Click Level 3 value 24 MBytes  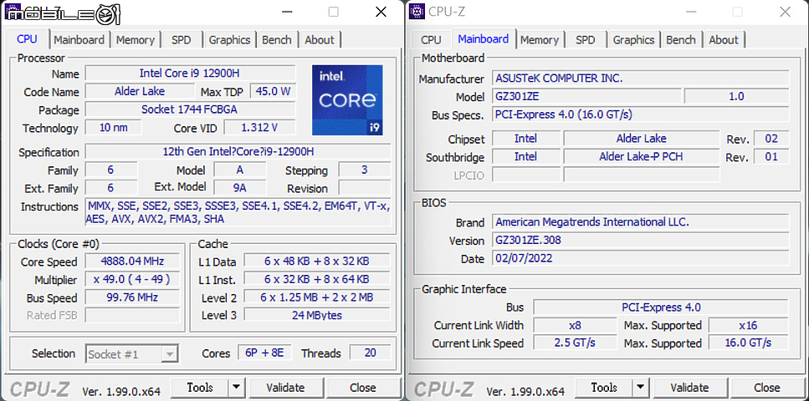pos(317,315)
